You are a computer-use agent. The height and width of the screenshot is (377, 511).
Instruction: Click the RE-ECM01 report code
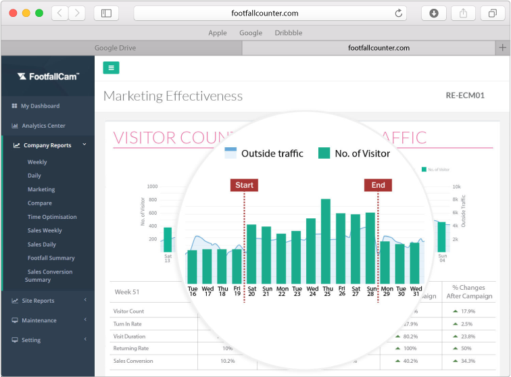[x=465, y=95]
